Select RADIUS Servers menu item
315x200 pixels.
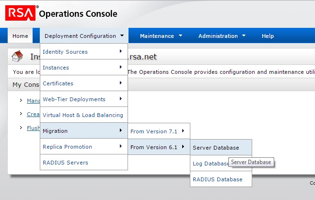pyautogui.click(x=83, y=163)
